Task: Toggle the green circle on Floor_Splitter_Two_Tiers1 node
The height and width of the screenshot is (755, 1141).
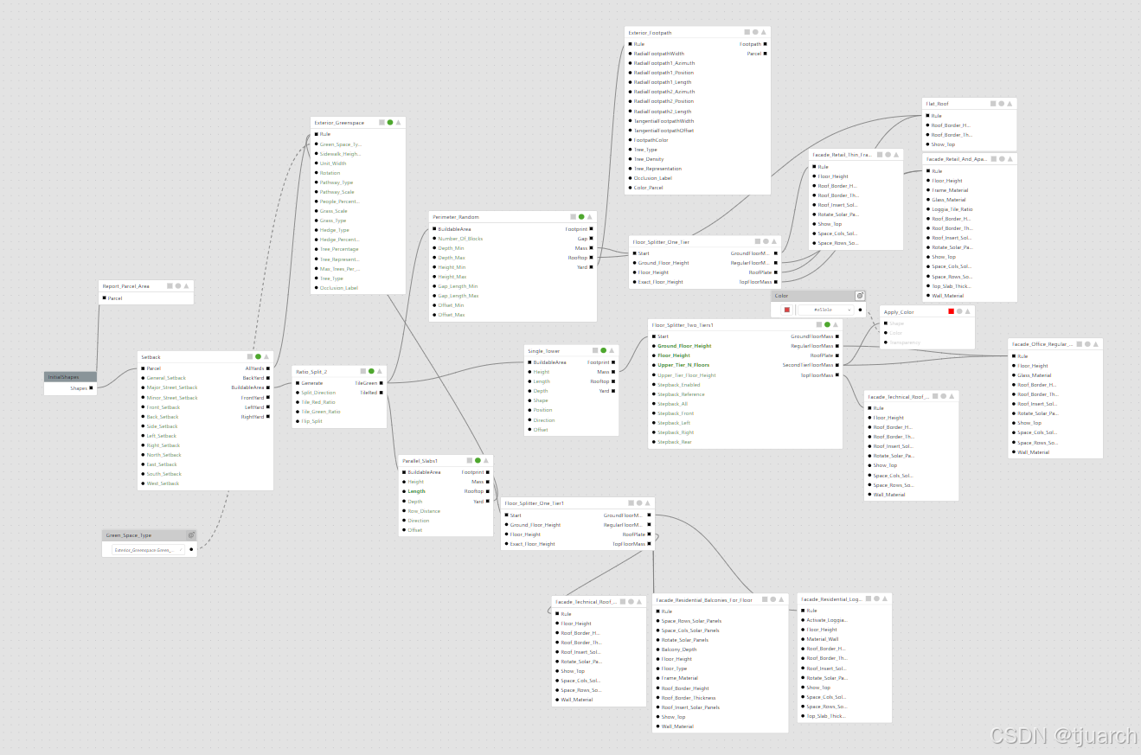Action: (827, 324)
